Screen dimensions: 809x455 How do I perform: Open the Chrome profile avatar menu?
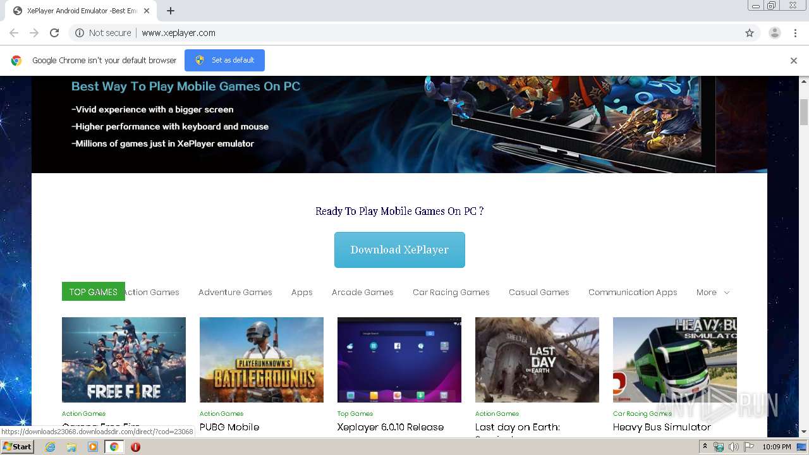click(x=775, y=33)
